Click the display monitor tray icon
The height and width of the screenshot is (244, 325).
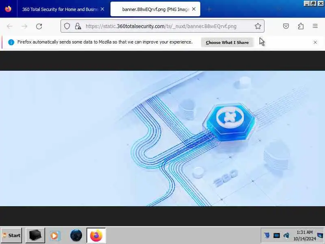[x=277, y=235]
